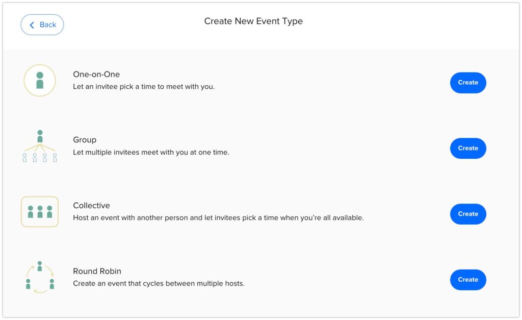Click the Round Robin cycling hosts icon
The image size is (522, 320).
40,277
